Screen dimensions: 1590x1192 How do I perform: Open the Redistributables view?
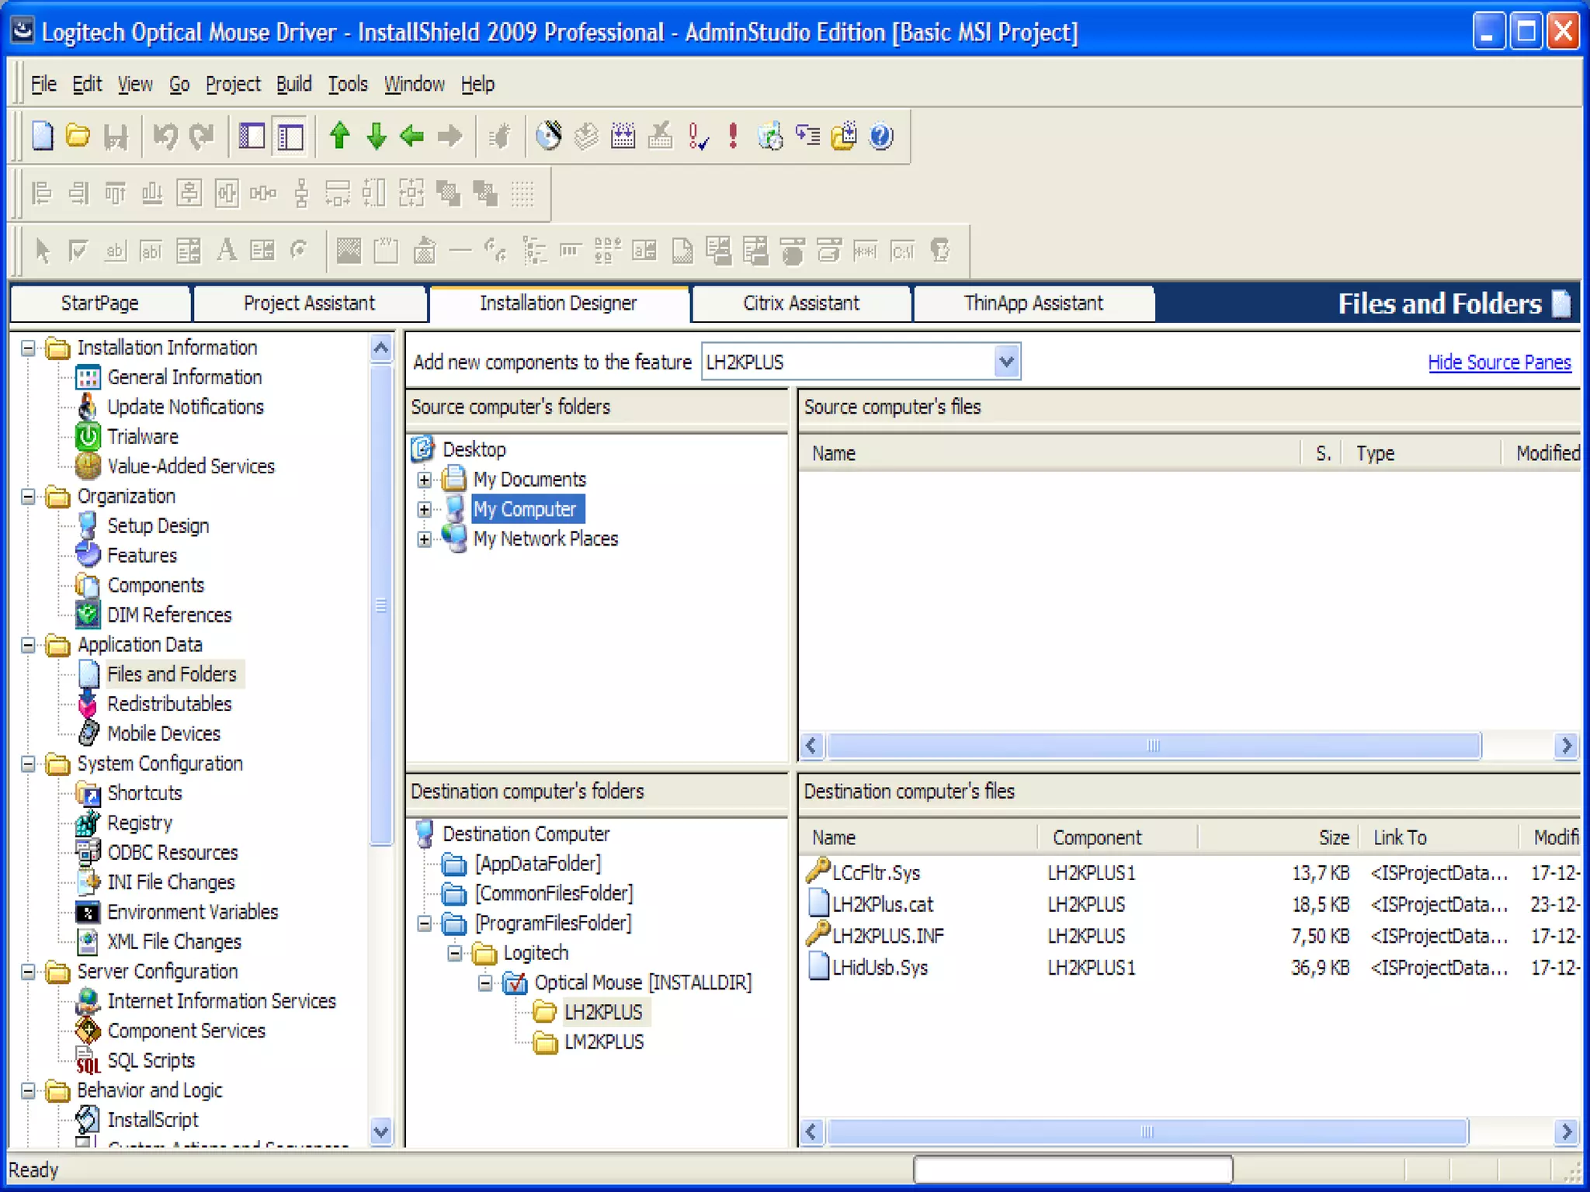pos(169,704)
